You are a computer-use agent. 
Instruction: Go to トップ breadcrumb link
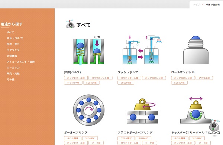(196, 5)
